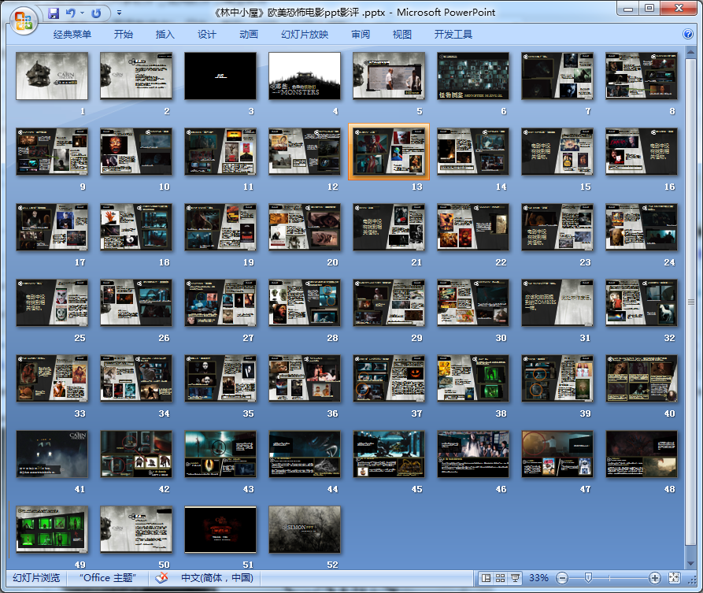Open the 审阅 ribbon tab
Viewport: 703px width, 593px height.
[x=361, y=35]
